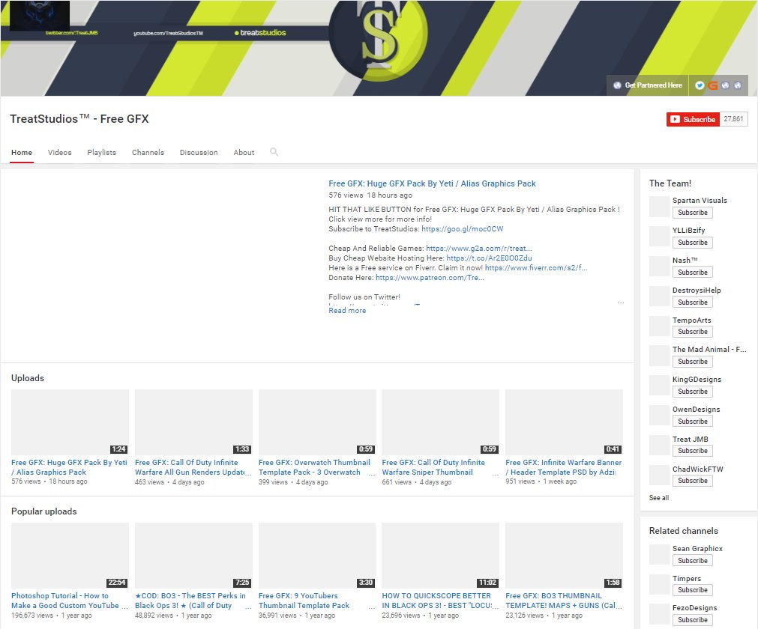Subscribe to OwenDesigns
758x629 pixels.
tap(692, 422)
